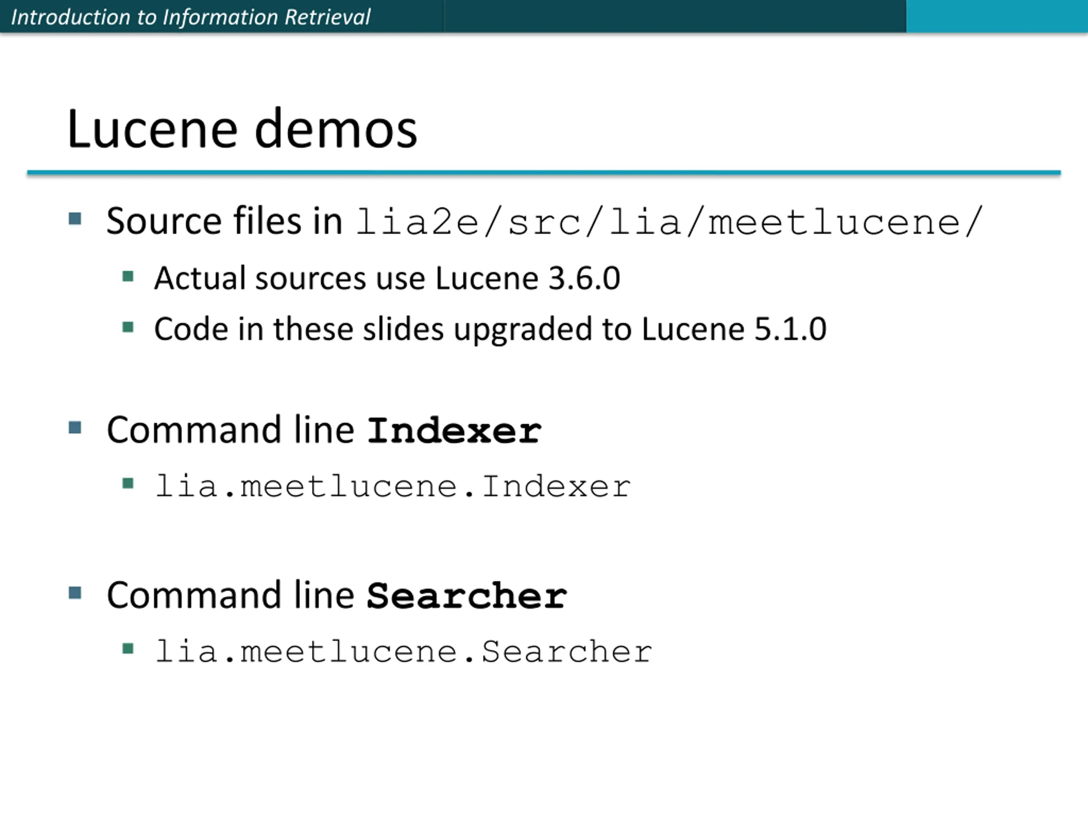Click the lia2e/src/lia/meetlucene/ path text
This screenshot has width=1088, height=816.
pos(669,222)
